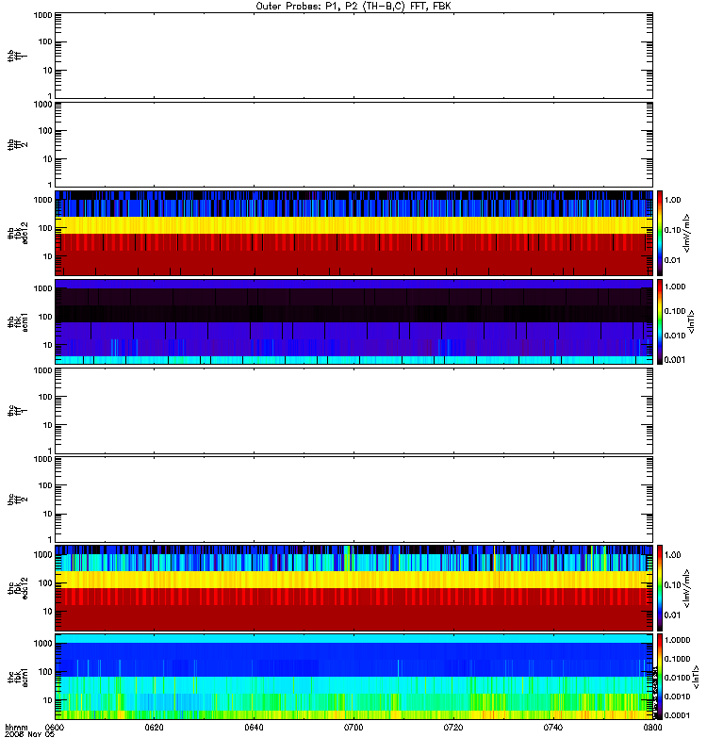Image resolution: width=707 pixels, height=754 pixels.
Task: Click the 1.000 label on thb scm1 color bar
Action: click(x=675, y=287)
